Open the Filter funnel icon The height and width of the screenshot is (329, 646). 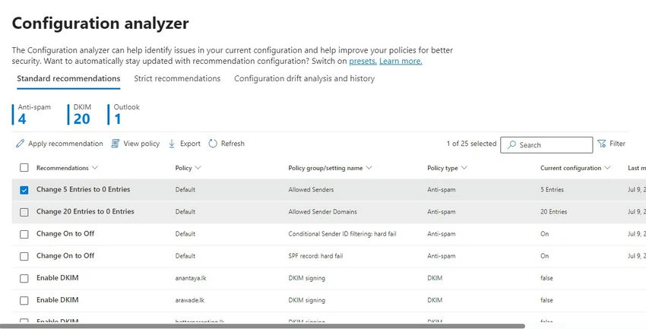(601, 144)
